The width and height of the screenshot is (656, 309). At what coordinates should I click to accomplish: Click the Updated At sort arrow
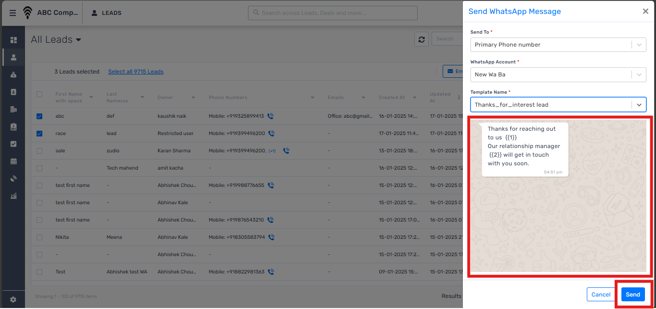pyautogui.click(x=460, y=98)
